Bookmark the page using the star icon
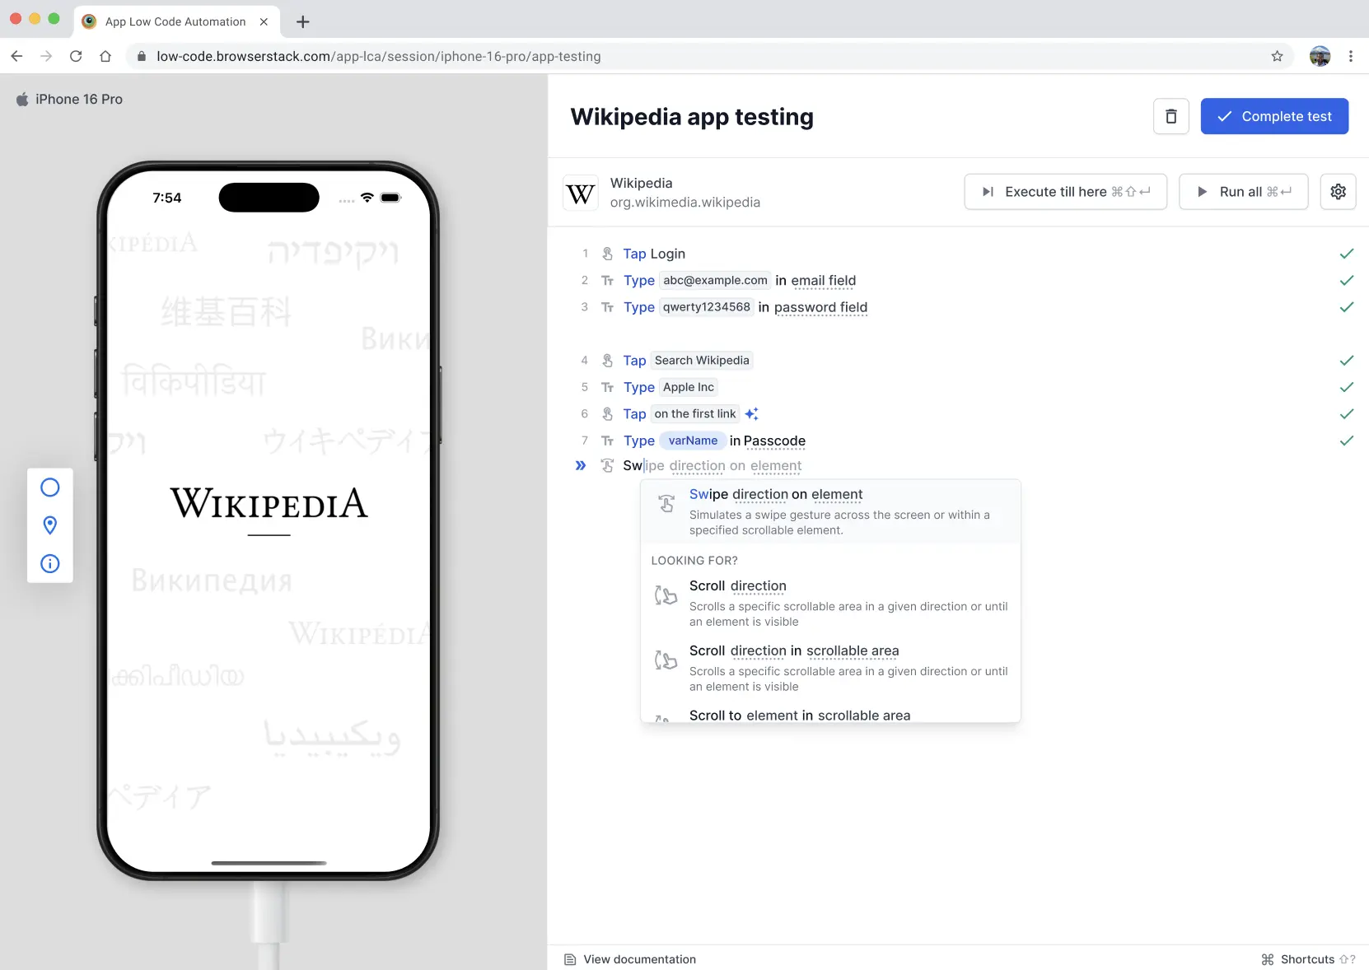Screen dimensions: 1369x970 point(1277,56)
